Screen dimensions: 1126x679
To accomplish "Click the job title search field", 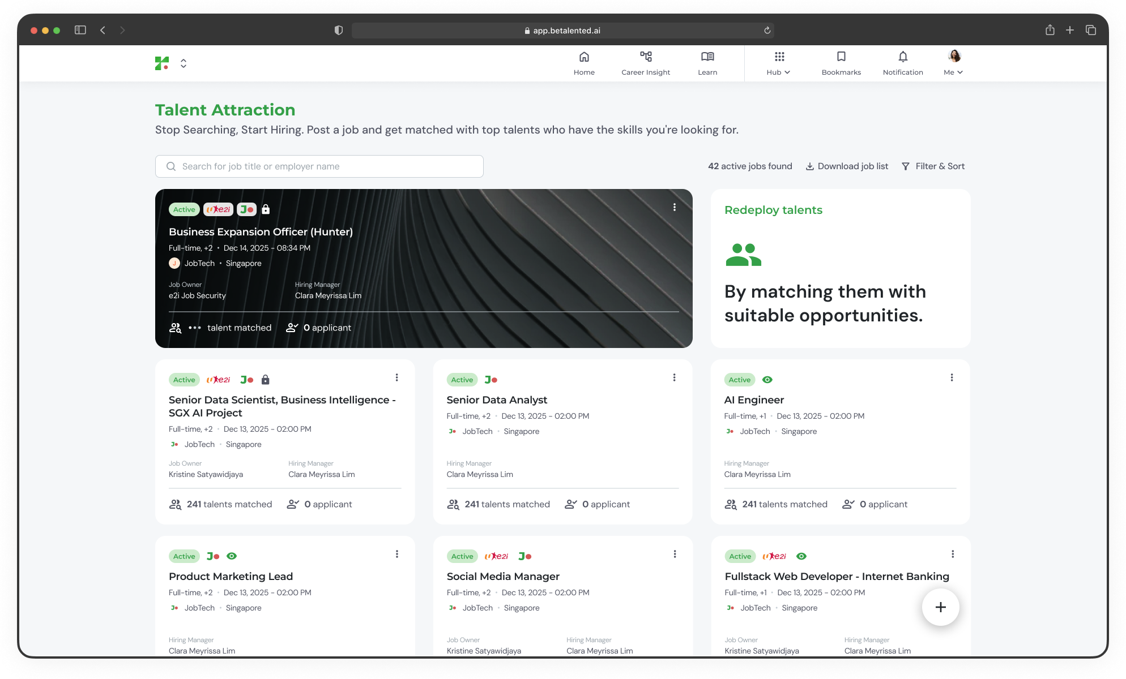I will pos(319,166).
